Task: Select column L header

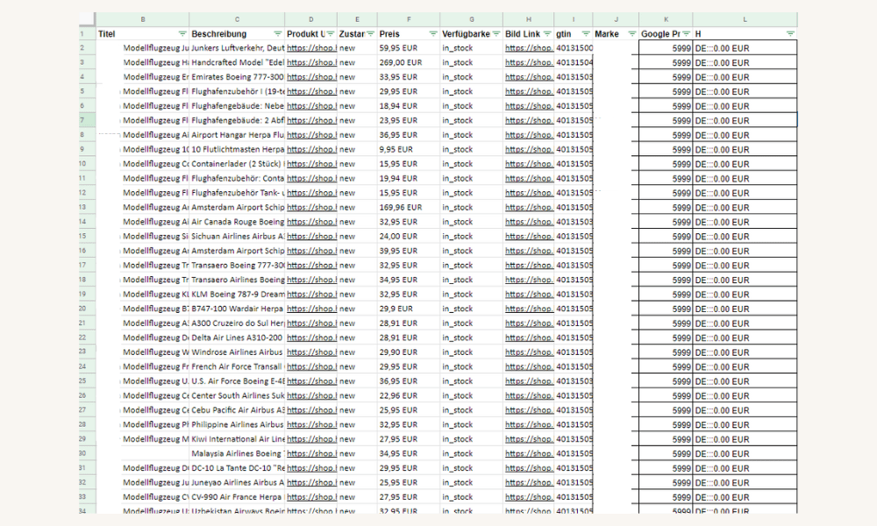Action: [745, 19]
